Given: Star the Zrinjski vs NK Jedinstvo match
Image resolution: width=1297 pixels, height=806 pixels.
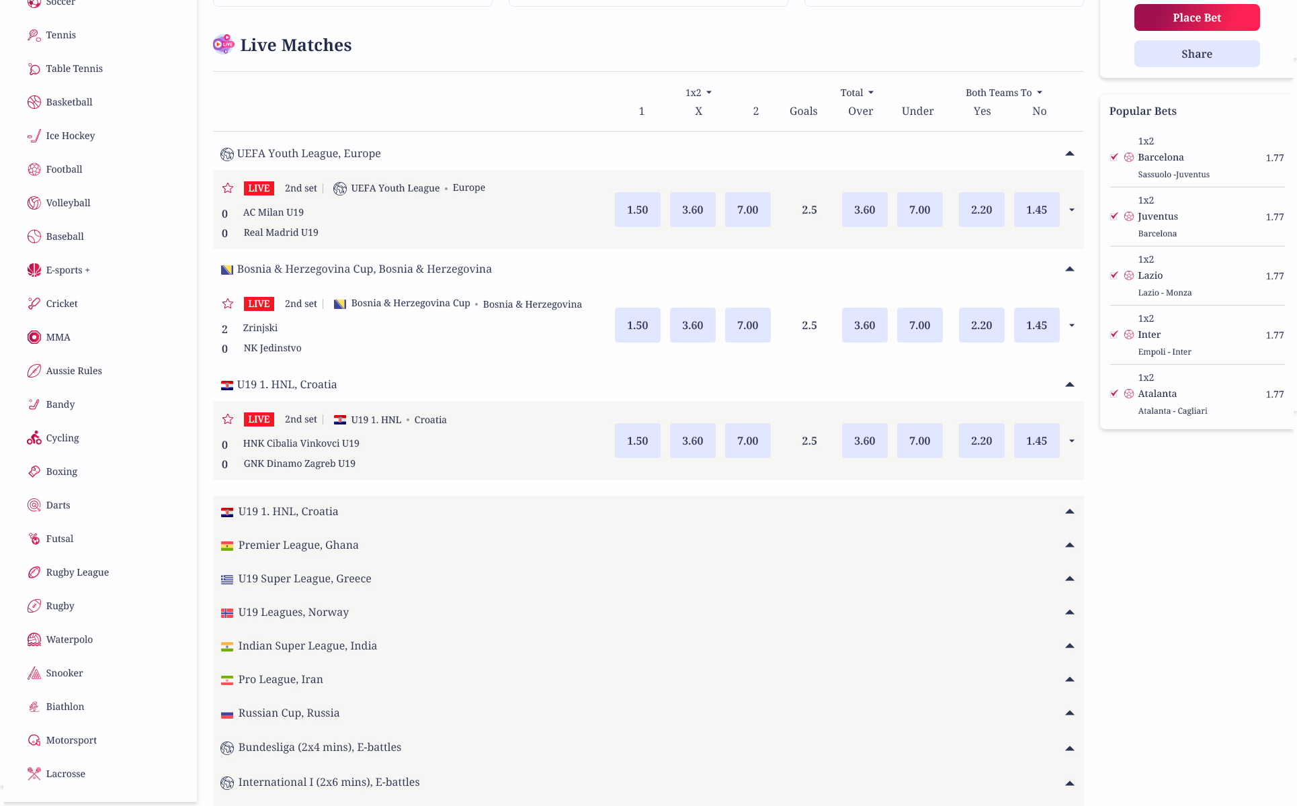Looking at the screenshot, I should point(228,304).
